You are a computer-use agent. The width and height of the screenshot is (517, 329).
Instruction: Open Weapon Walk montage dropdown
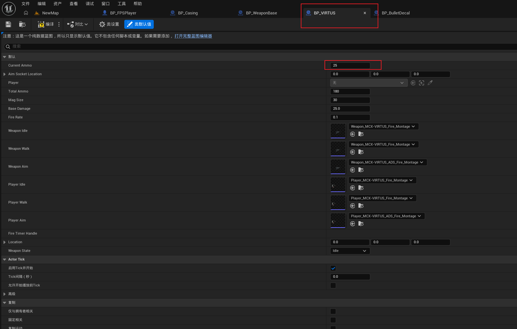point(383,144)
